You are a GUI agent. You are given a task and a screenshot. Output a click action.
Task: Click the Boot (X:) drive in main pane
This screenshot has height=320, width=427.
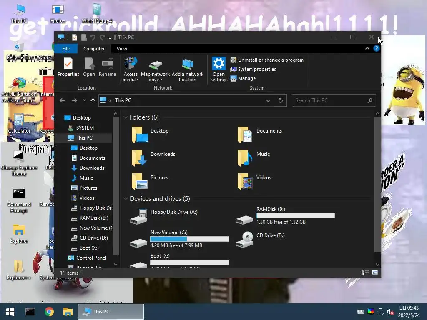pyautogui.click(x=180, y=261)
